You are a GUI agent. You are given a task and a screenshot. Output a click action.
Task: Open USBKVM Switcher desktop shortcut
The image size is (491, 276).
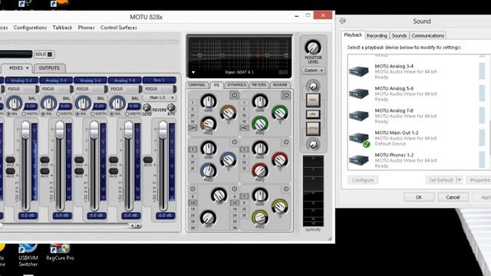click(x=28, y=255)
